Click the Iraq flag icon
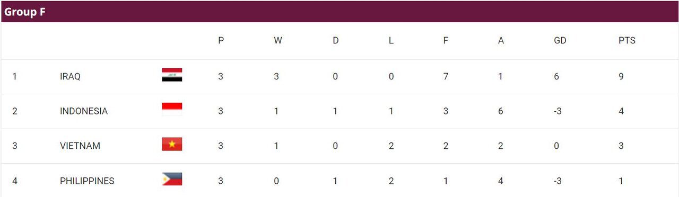Image resolution: width=679 pixels, height=197 pixels. coord(172,75)
